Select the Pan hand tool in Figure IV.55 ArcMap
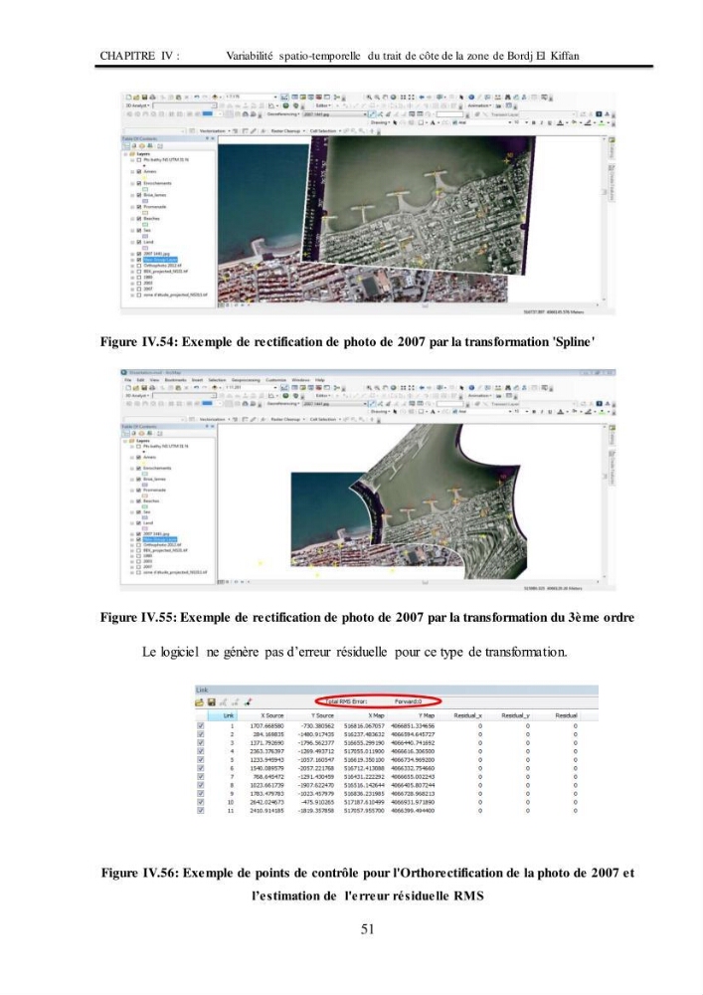Image resolution: width=703 pixels, height=995 pixels. pyautogui.click(x=385, y=388)
